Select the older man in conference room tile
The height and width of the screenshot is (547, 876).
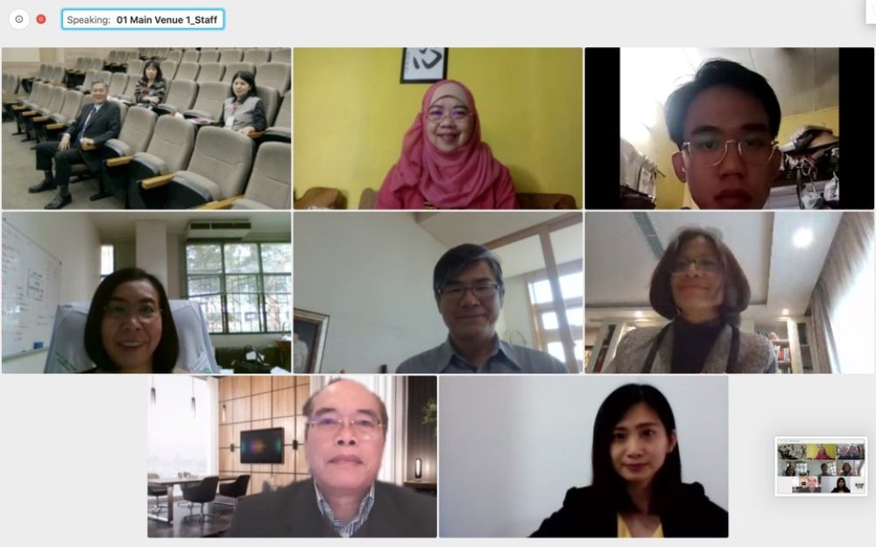(293, 457)
